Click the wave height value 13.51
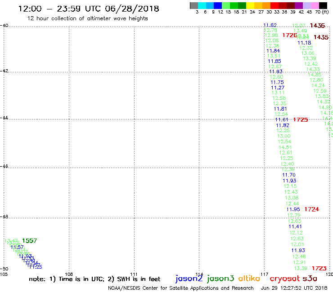The height and width of the screenshot is (292, 333). 274,56
